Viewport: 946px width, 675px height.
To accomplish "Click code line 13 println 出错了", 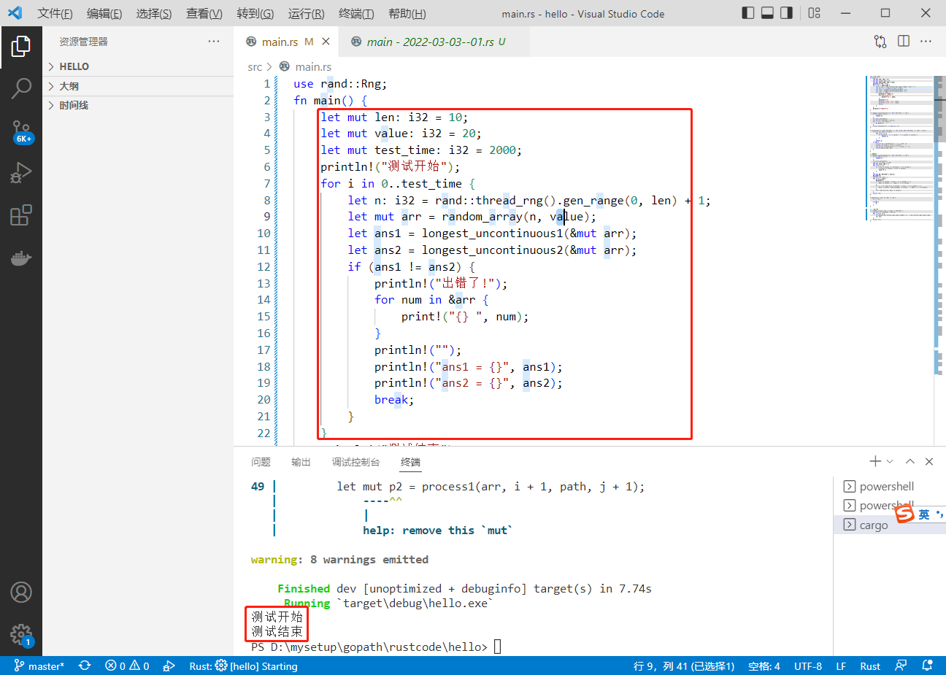I will click(441, 283).
